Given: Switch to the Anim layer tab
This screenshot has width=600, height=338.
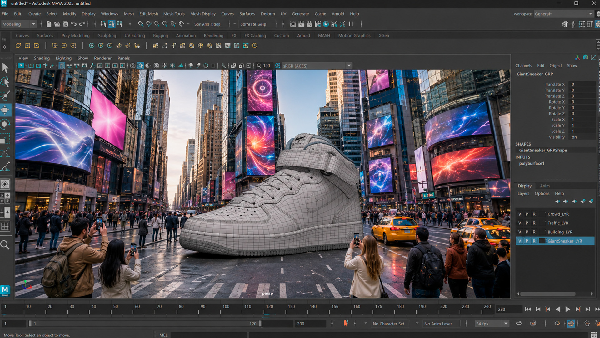Looking at the screenshot, I should (x=545, y=186).
